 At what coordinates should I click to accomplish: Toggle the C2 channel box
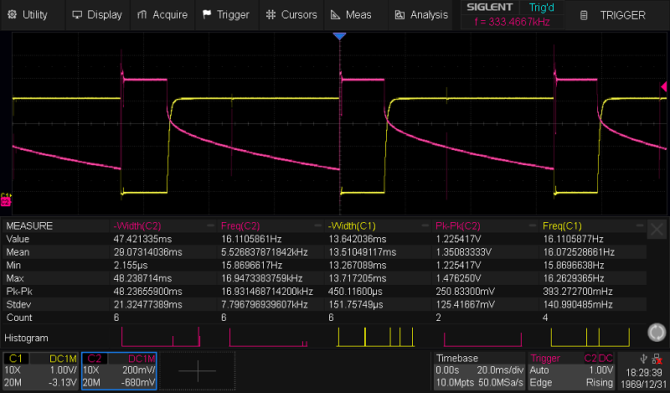[x=119, y=370]
